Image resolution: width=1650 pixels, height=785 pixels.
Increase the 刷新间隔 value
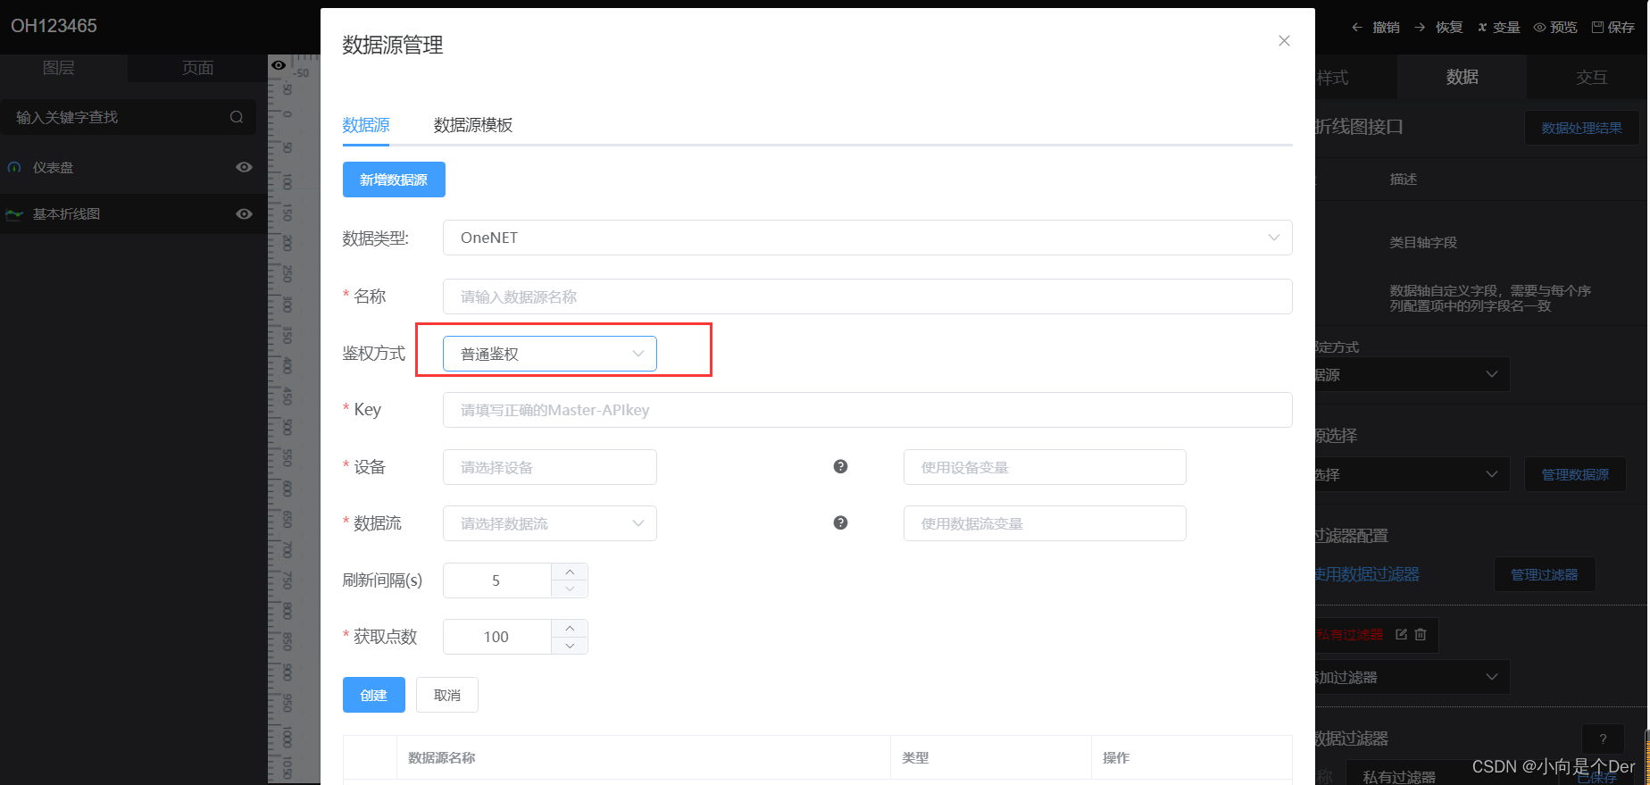click(x=570, y=572)
